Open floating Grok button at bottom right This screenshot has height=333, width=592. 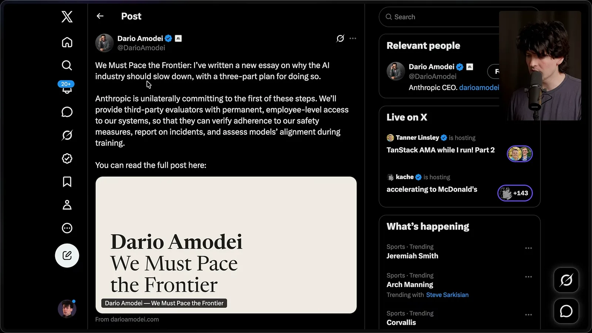566,280
